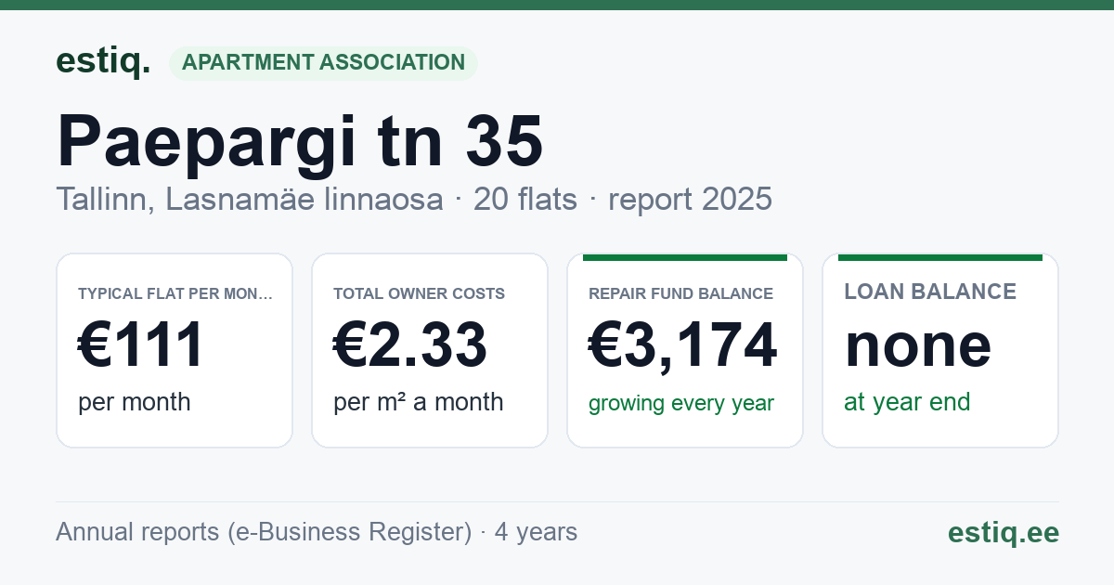Viewport: 1114px width, 585px height.
Task: Click the €2.33 value
Action: (409, 344)
